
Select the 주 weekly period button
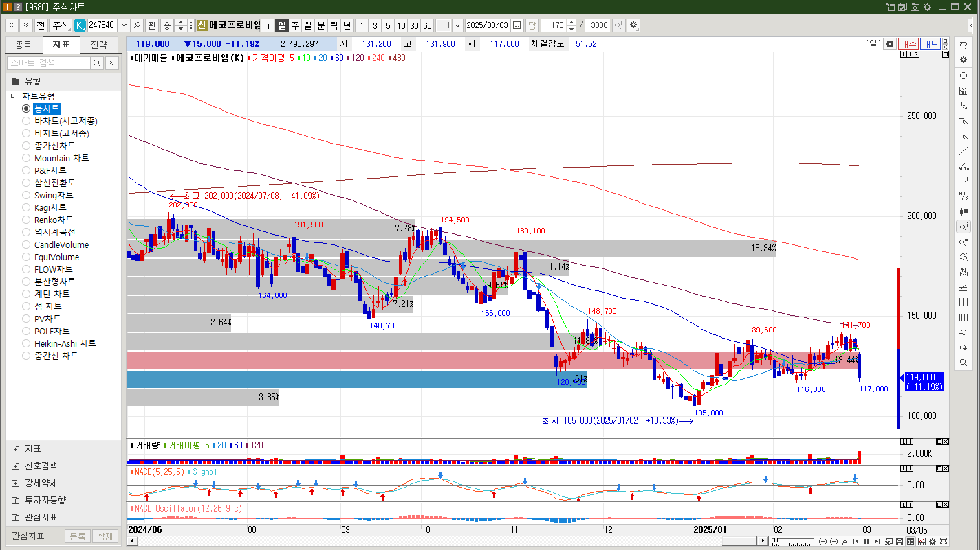click(x=295, y=25)
